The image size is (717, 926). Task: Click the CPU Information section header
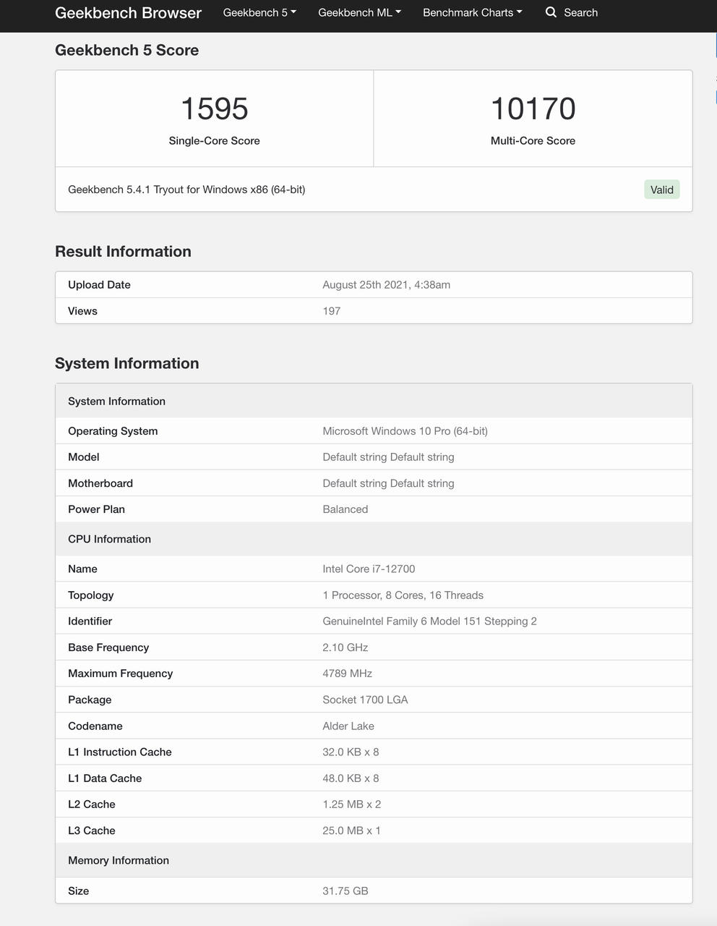coord(374,539)
